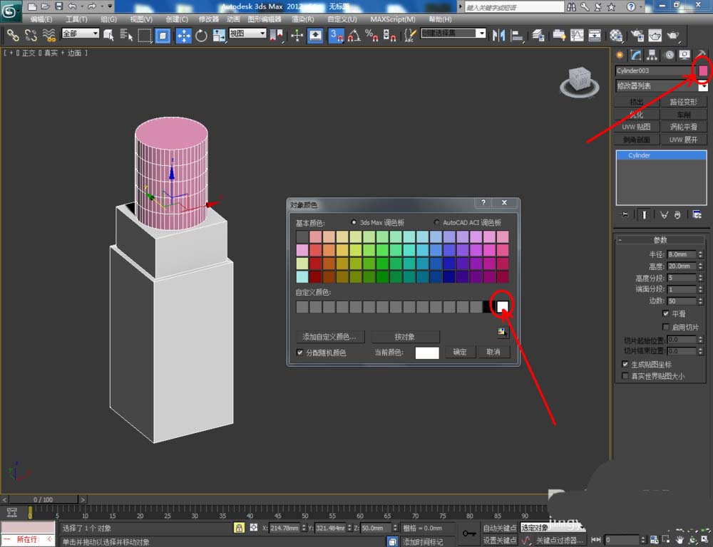713x547 pixels.
Task: Open the Mirror tool
Action: 499,35
